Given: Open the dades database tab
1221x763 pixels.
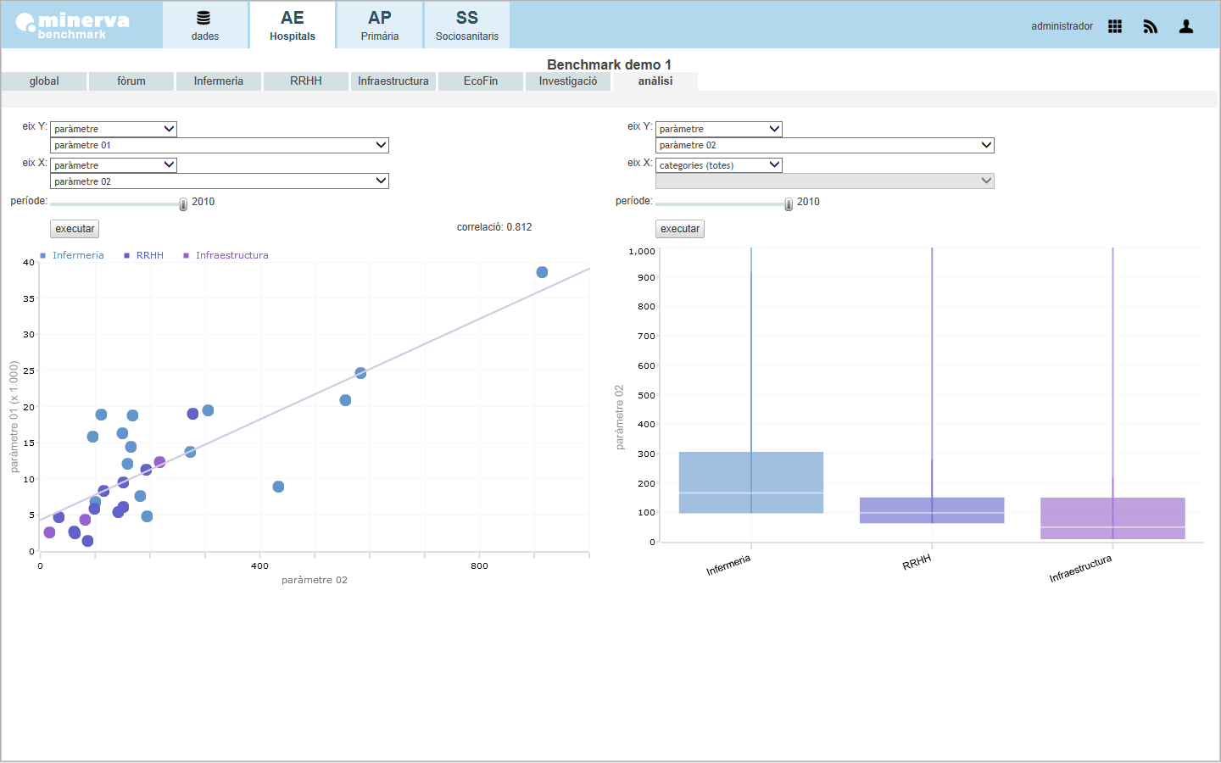Looking at the screenshot, I should pyautogui.click(x=205, y=25).
